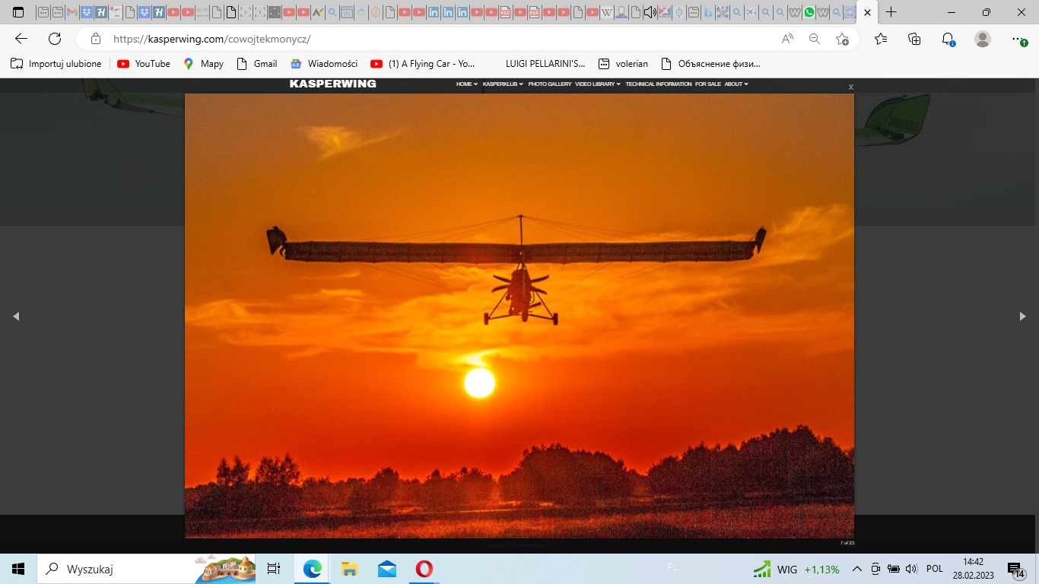Viewport: 1039px width, 584px height.
Task: Open the Read aloud feature
Action: click(787, 39)
